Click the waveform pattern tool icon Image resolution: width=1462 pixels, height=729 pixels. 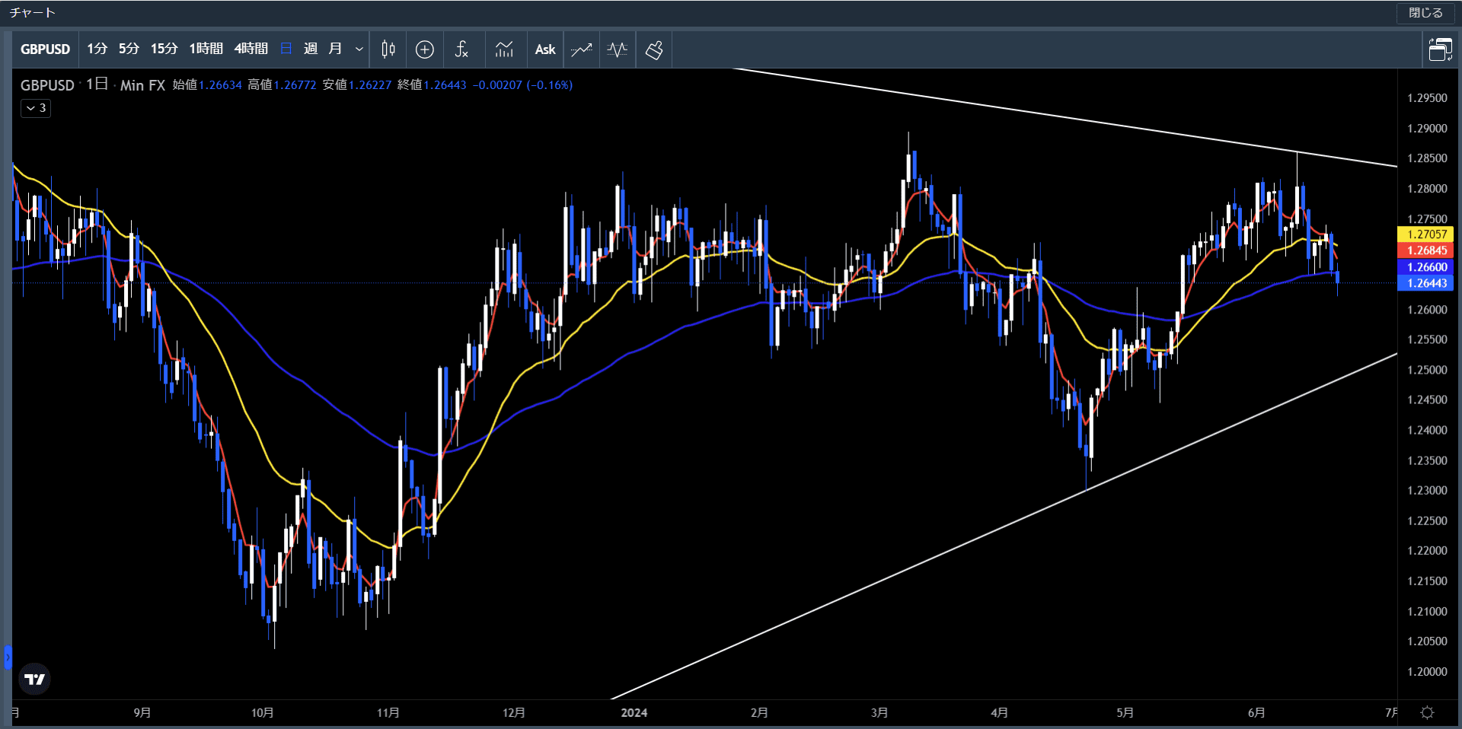click(618, 49)
